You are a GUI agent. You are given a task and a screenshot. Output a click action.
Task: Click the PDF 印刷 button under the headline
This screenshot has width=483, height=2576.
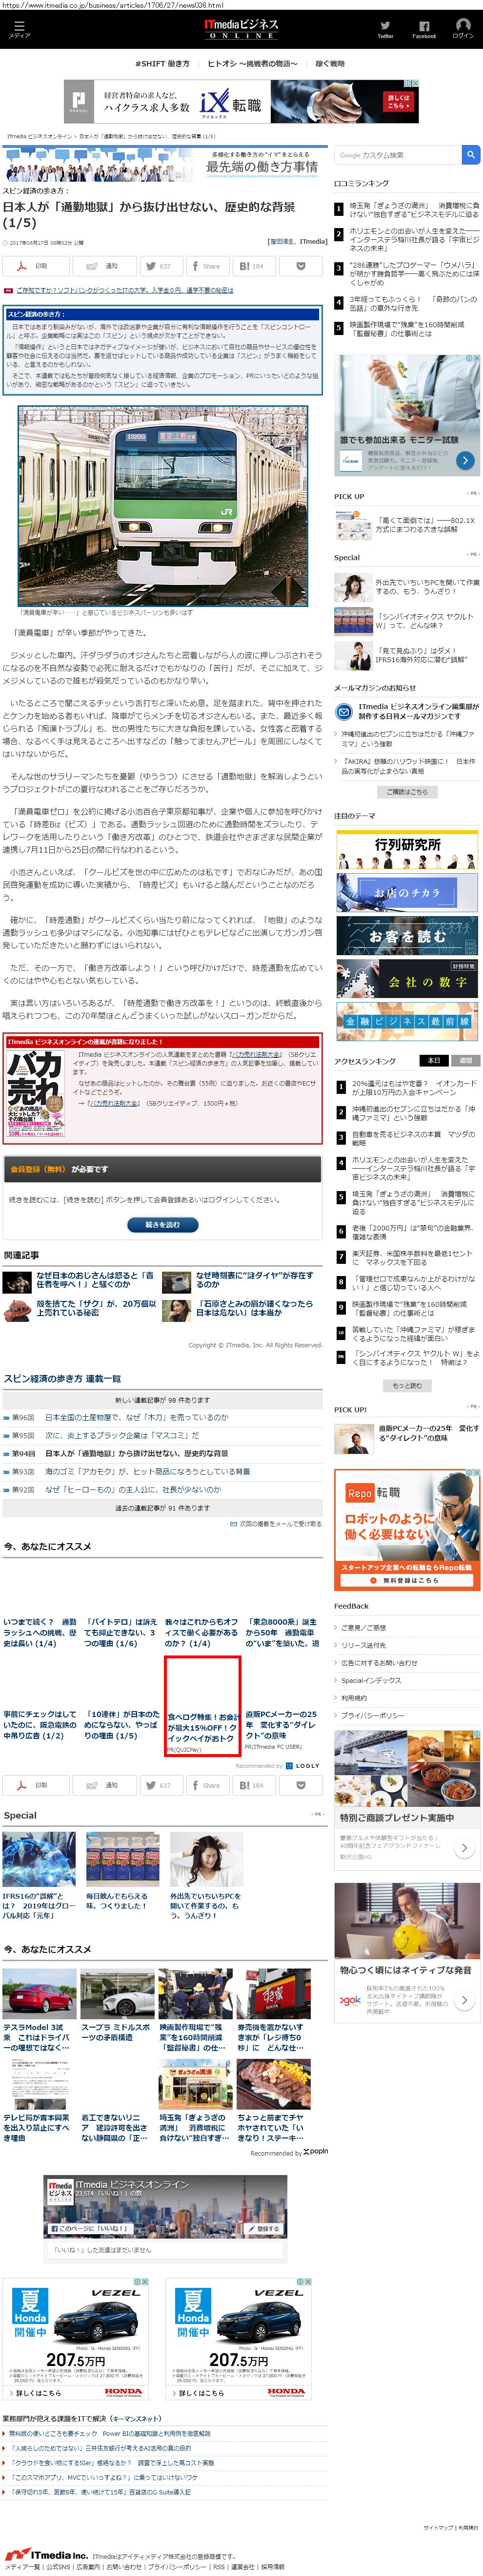(x=36, y=266)
